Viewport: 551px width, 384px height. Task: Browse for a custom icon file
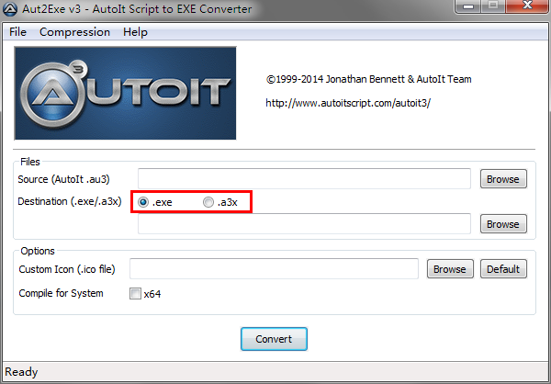coord(449,269)
